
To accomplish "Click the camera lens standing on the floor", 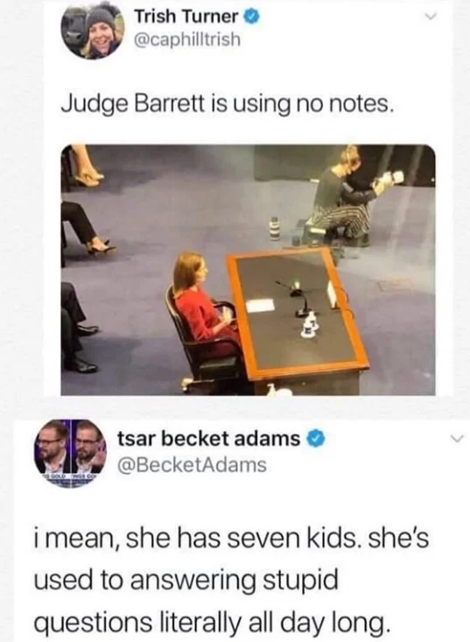I will (x=276, y=228).
